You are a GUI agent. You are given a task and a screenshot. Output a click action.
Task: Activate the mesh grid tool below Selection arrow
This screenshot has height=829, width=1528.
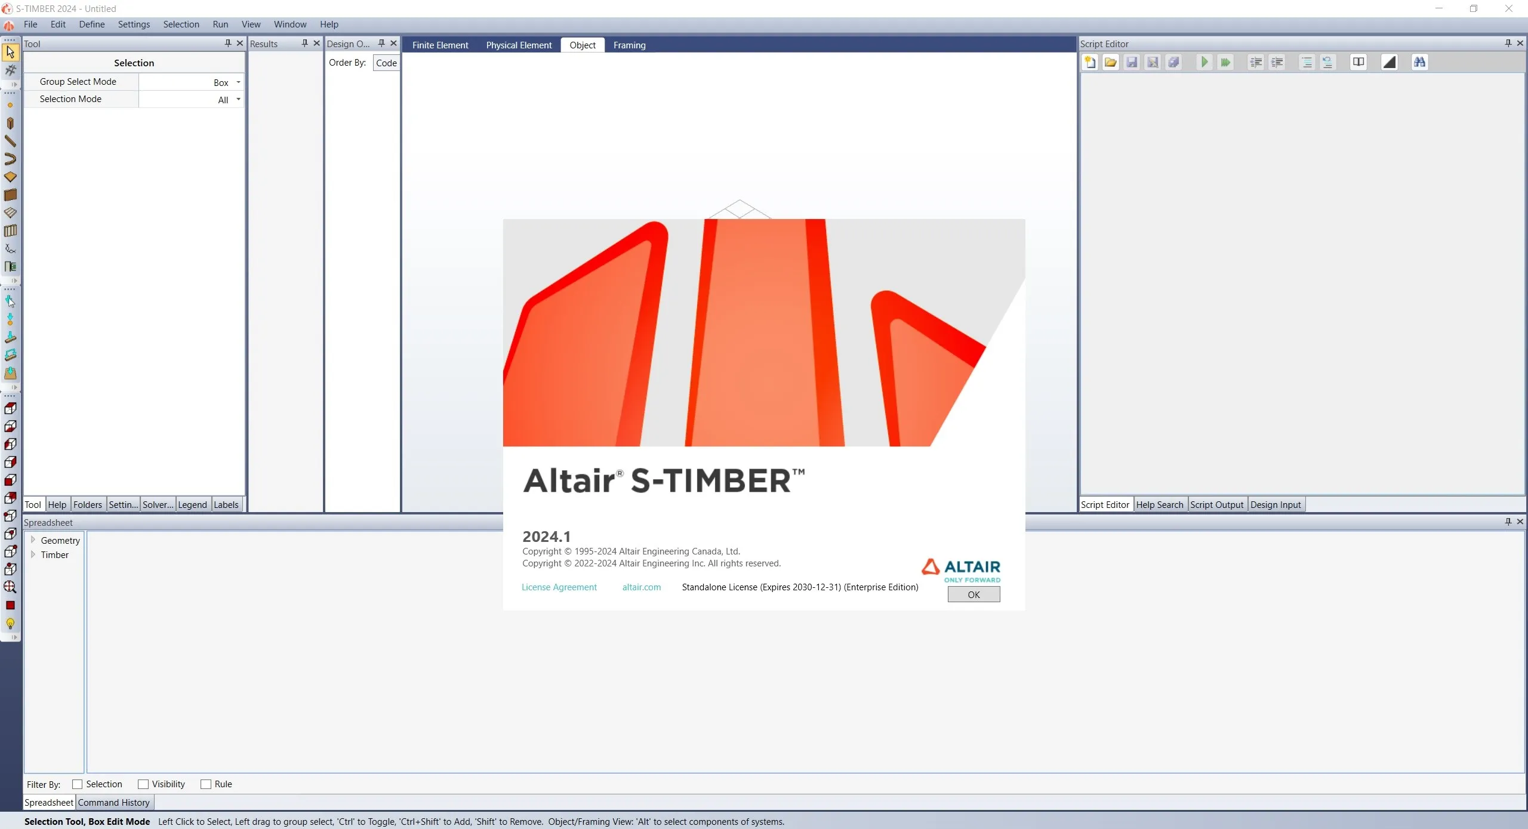point(10,70)
